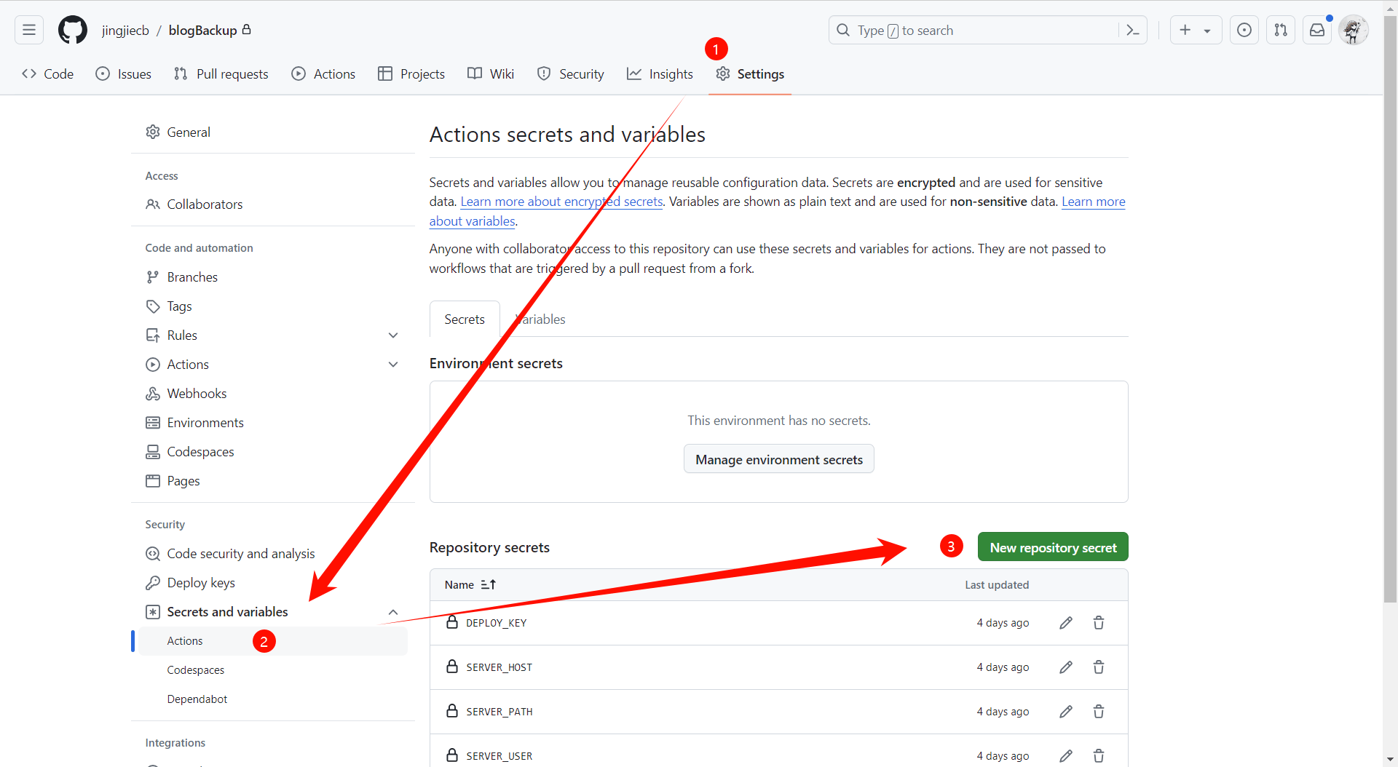Delete the SERVER_PATH secret trash icon

click(1099, 712)
